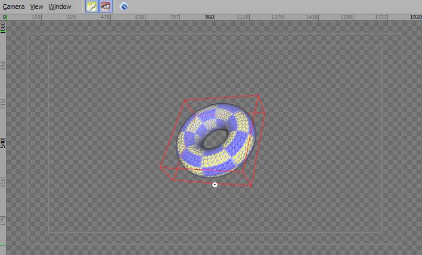Screen dimensions: 422x255
Task: Open the Camera menu
Action: click(x=14, y=7)
